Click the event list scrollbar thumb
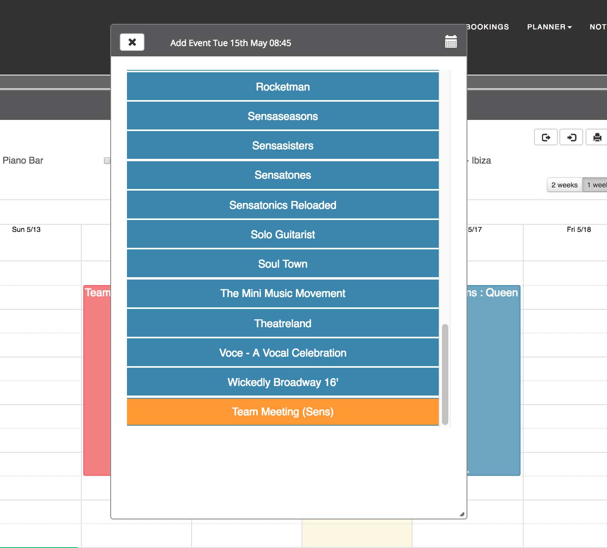This screenshot has height=548, width=607. 445,374
